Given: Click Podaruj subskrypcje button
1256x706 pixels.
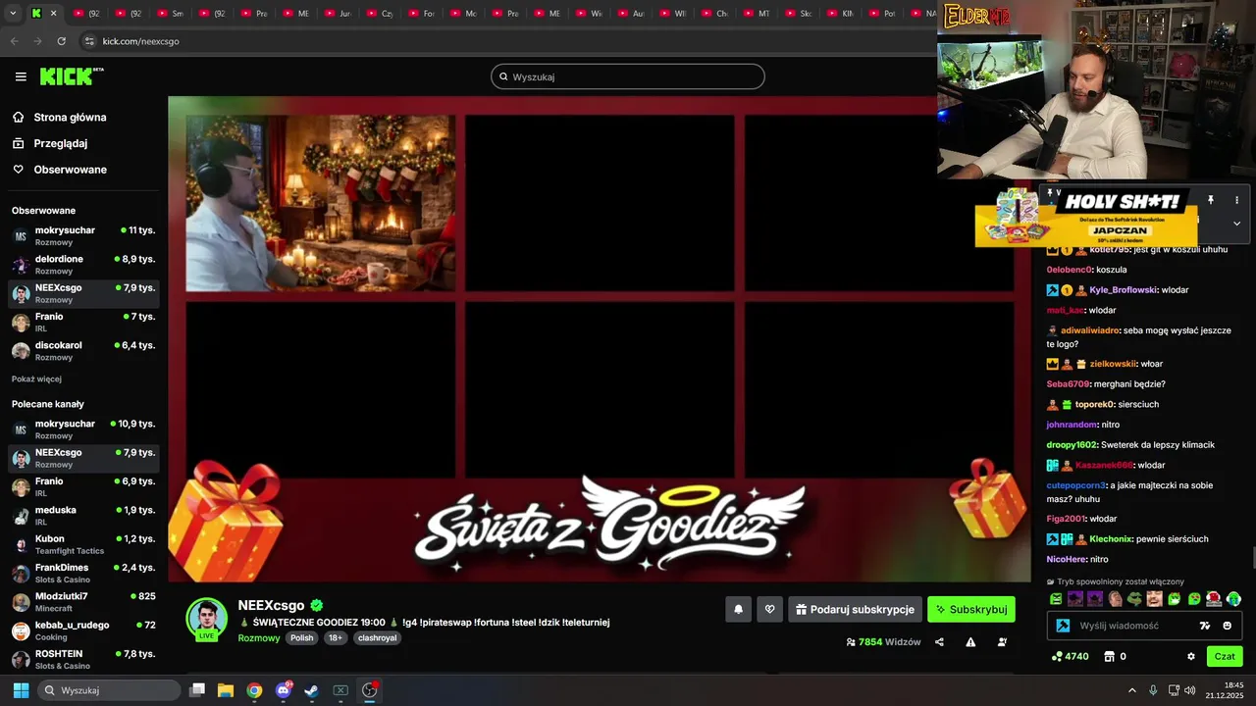Looking at the screenshot, I should click(855, 609).
